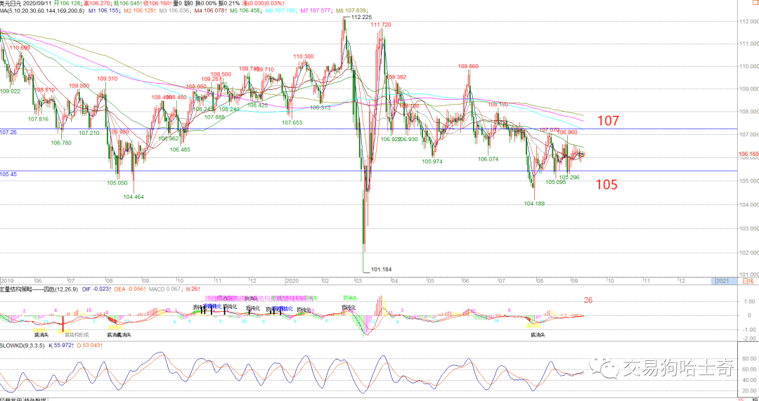This screenshot has width=759, height=401.
Task: Open the MA(5,10,20,30,60,144,169,200,8) indicator settings
Action: (x=42, y=11)
